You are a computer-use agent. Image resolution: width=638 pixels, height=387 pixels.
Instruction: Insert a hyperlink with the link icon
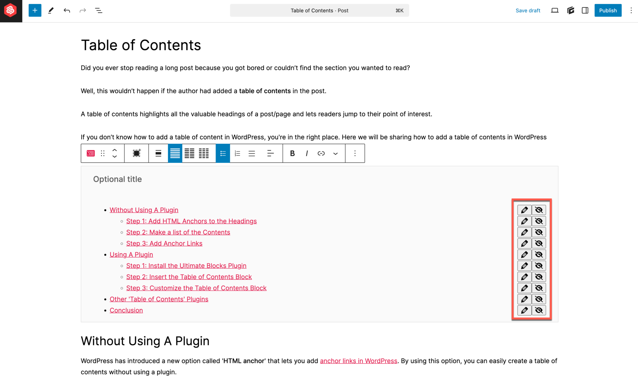point(321,153)
